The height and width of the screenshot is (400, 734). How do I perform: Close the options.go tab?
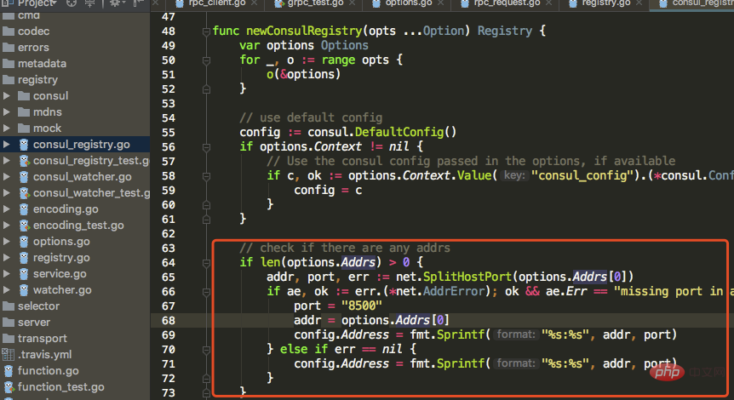(x=440, y=3)
